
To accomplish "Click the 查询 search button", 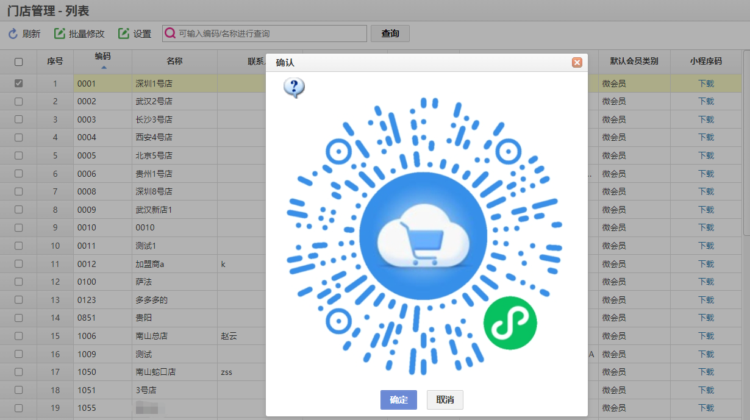I will coord(390,34).
